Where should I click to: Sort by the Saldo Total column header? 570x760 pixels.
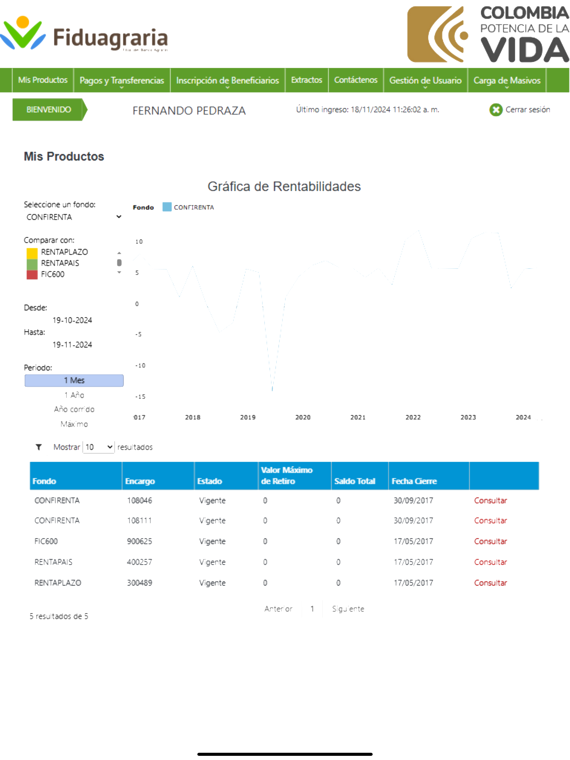pyautogui.click(x=360, y=476)
